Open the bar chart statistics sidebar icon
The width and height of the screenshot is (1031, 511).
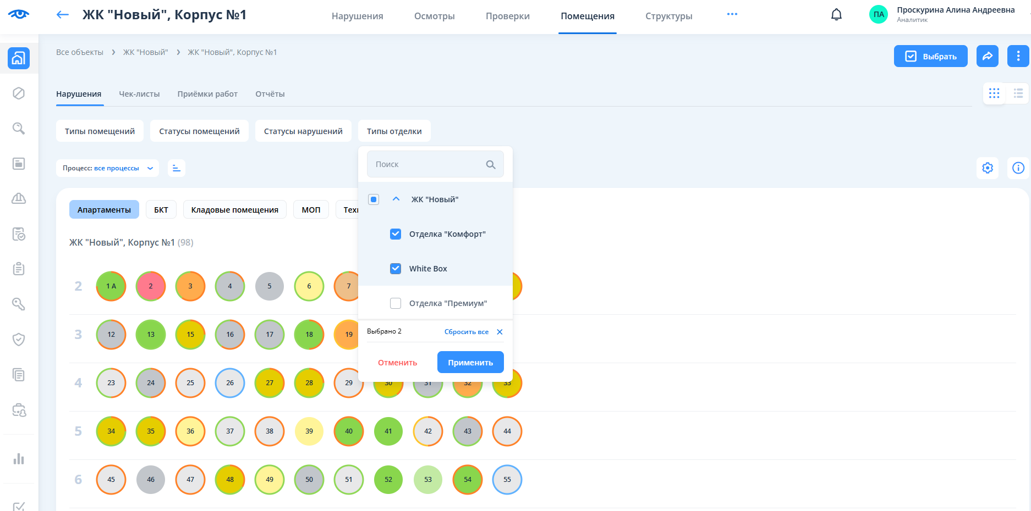pyautogui.click(x=19, y=459)
